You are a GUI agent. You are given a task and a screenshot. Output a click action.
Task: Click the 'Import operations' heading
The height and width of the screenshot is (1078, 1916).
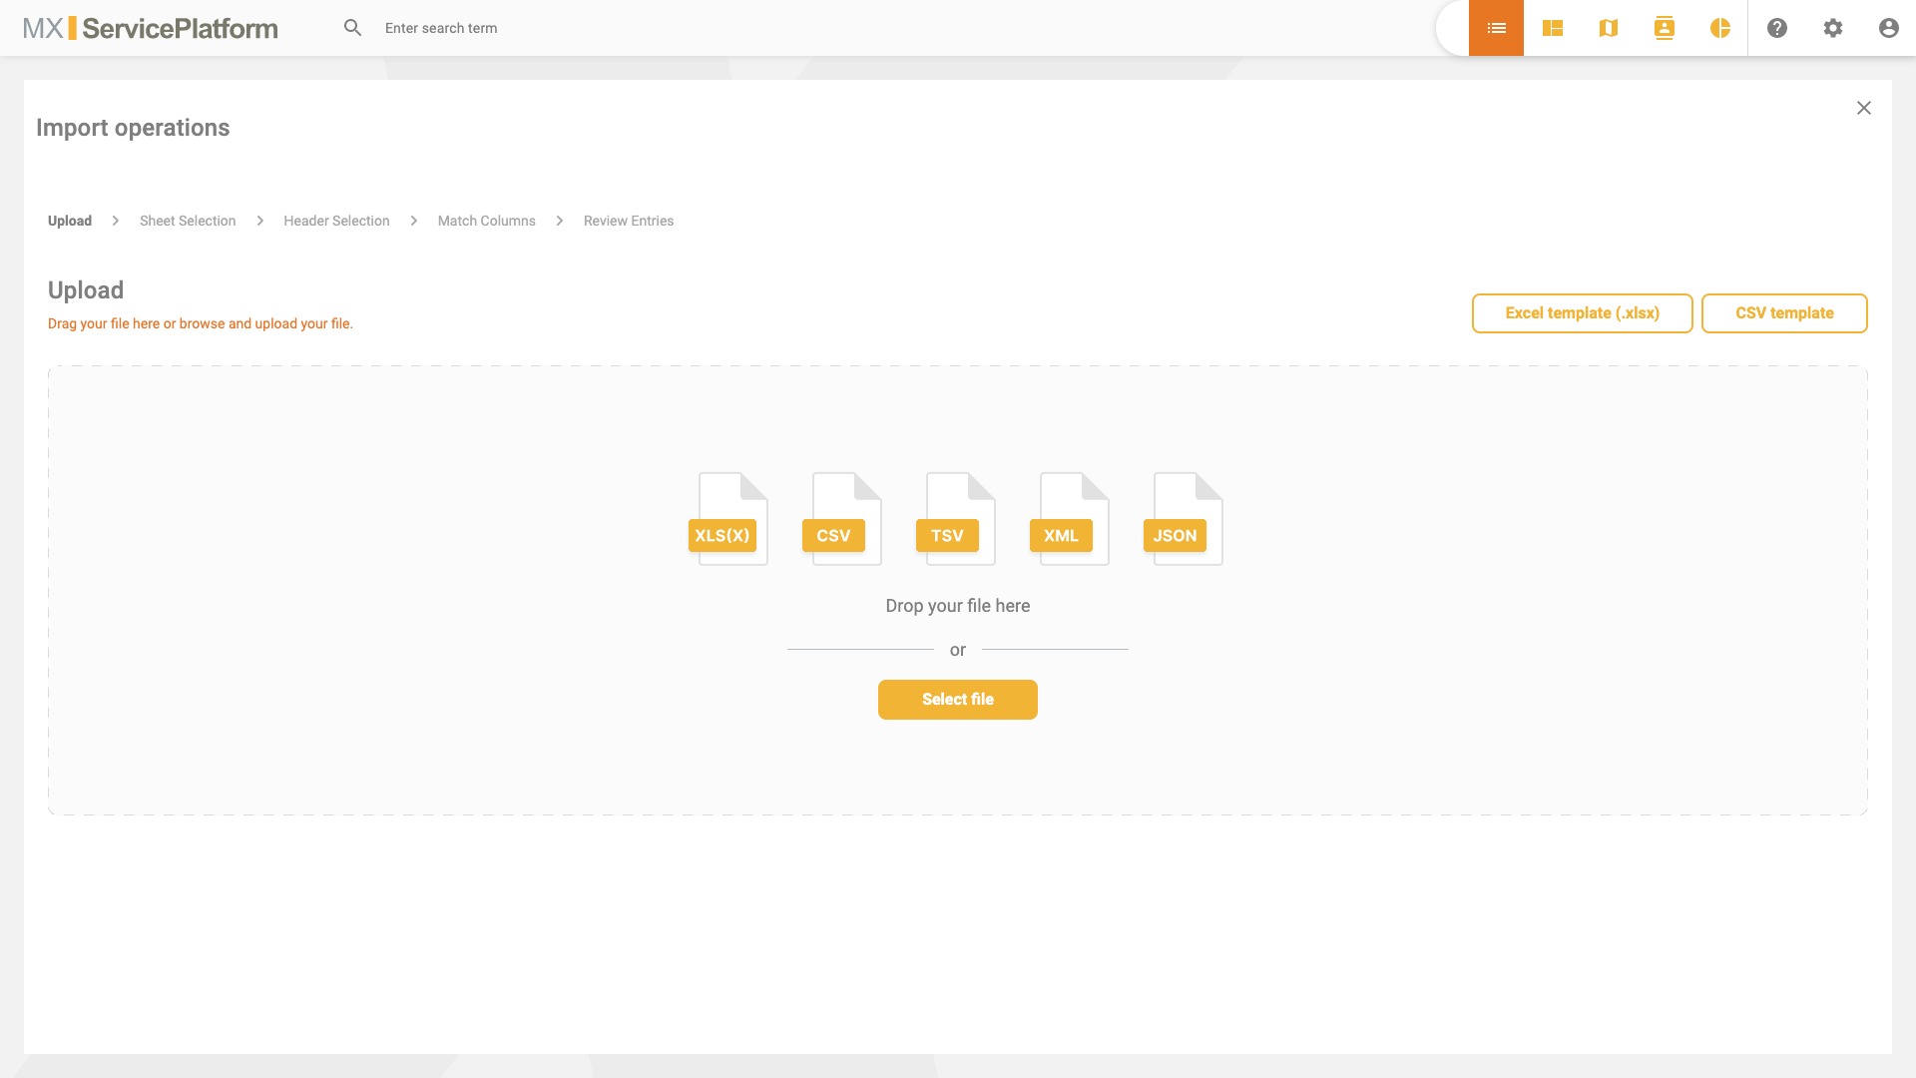click(x=133, y=128)
